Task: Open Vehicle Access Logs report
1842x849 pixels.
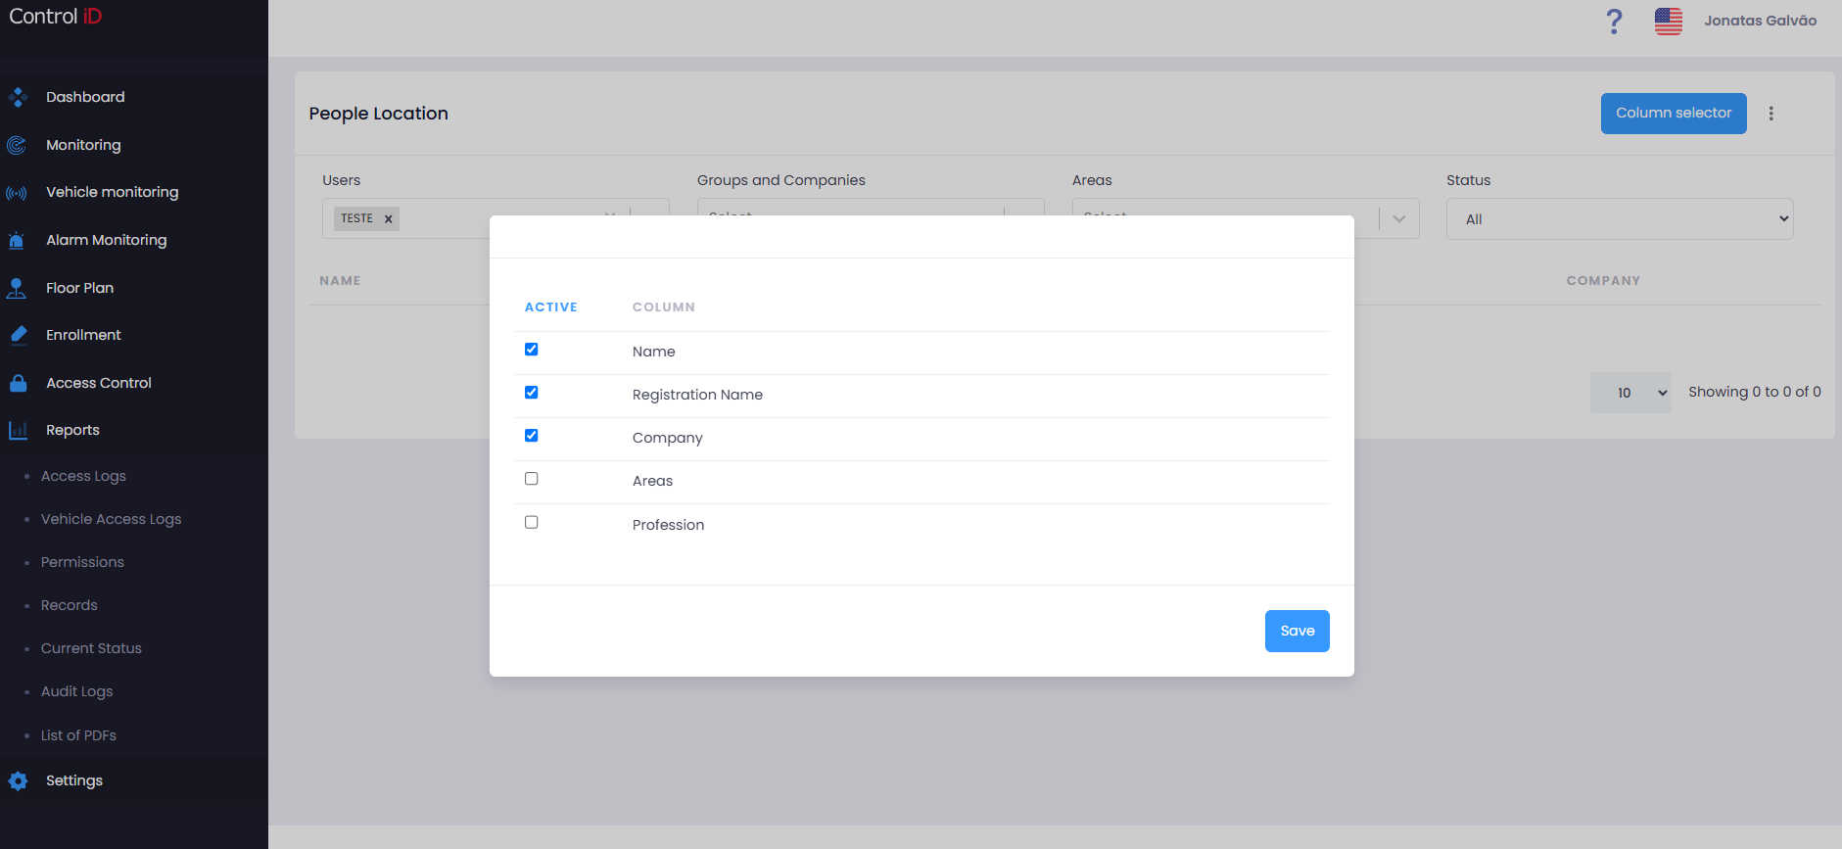Action: point(111,519)
